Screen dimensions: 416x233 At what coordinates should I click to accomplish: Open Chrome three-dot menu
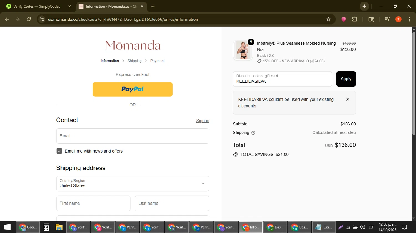pos(409,19)
